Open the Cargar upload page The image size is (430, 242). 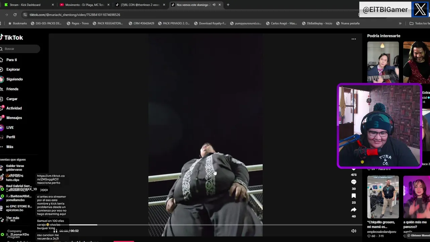(x=9, y=99)
